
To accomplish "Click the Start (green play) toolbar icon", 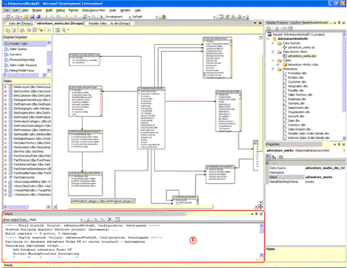I will pyautogui.click(x=101, y=17).
